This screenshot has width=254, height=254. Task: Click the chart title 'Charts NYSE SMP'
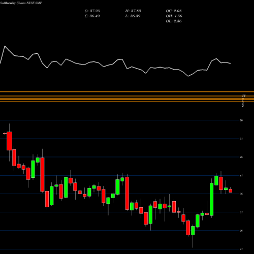[29, 3]
